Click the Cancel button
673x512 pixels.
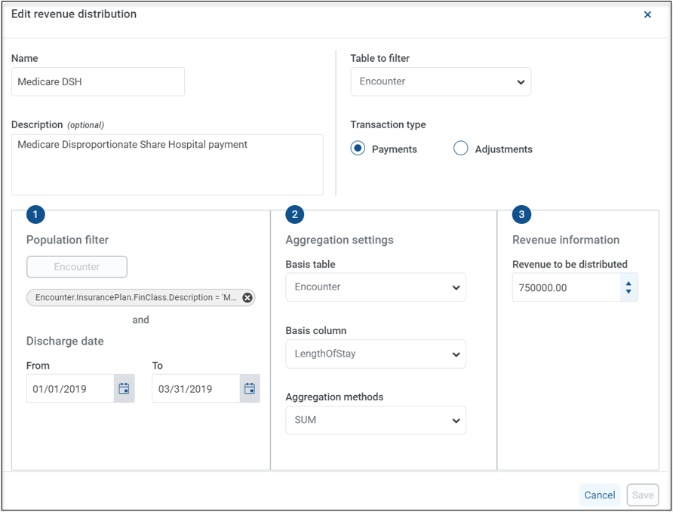click(600, 495)
